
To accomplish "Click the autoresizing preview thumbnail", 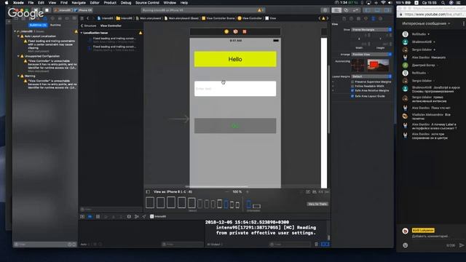I will coord(378,65).
